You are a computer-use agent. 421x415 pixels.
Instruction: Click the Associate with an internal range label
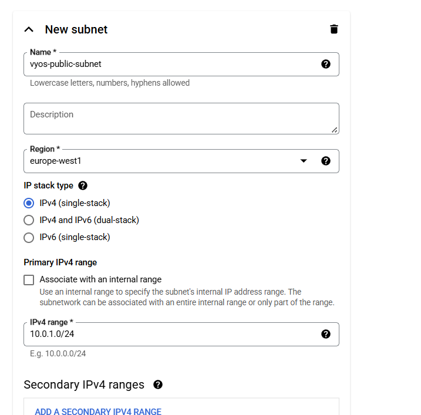click(x=100, y=279)
